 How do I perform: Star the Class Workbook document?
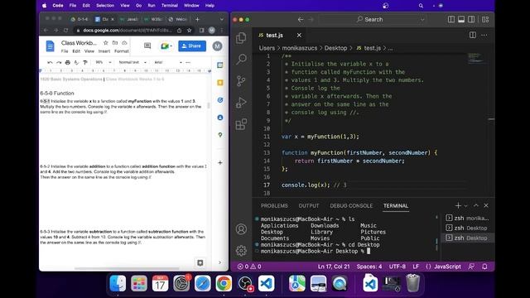click(105, 43)
